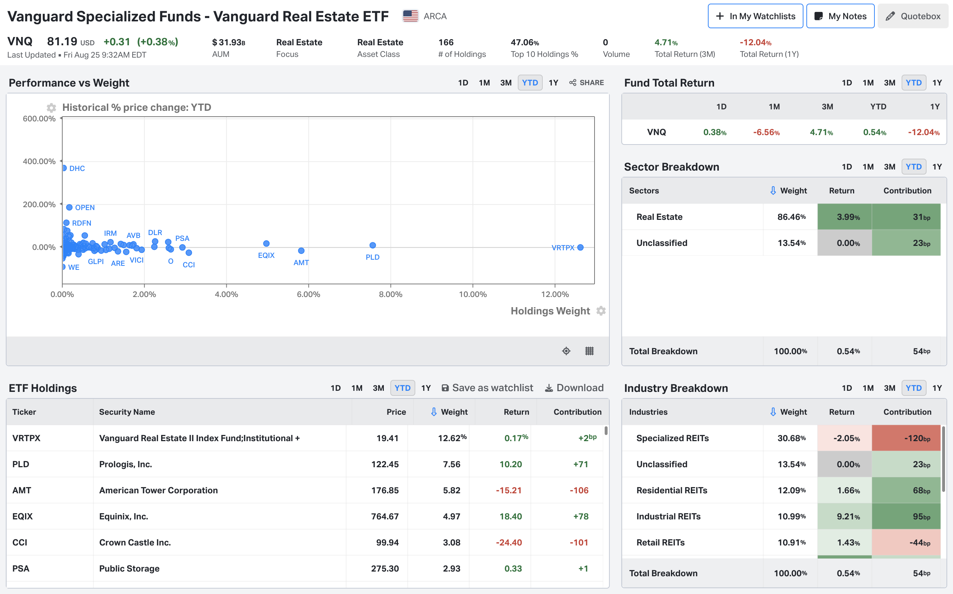Sort Industry Breakdown by Weight arrow icon
The height and width of the screenshot is (594, 953).
(x=773, y=412)
